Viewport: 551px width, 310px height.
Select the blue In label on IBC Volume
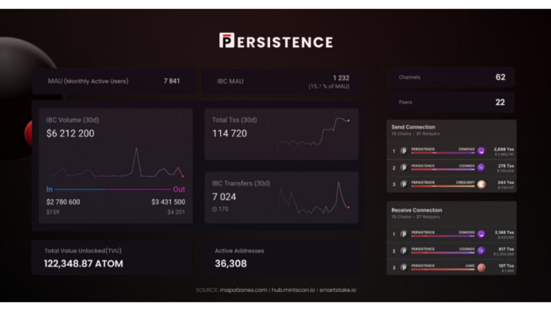click(50, 189)
